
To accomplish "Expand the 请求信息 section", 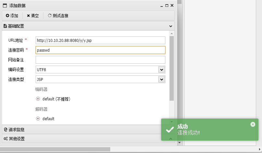I will click(x=16, y=130).
